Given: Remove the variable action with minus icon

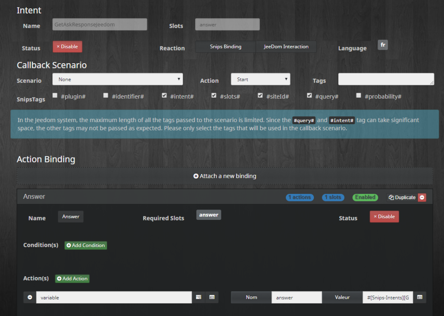Looking at the screenshot, I should (30, 297).
